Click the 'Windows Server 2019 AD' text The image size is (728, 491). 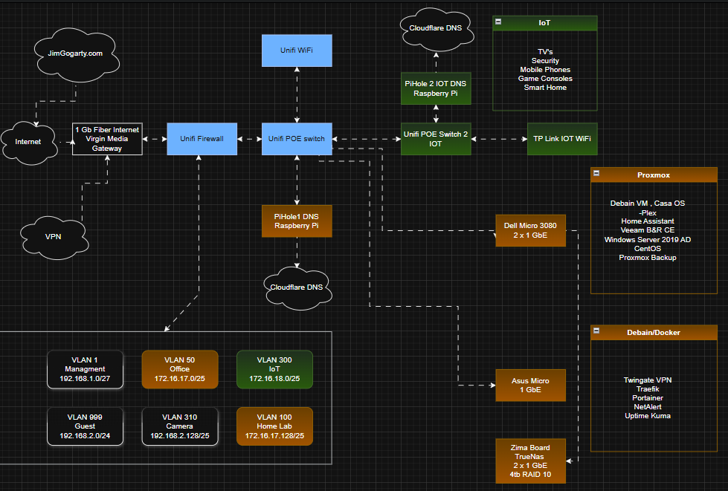click(x=648, y=240)
